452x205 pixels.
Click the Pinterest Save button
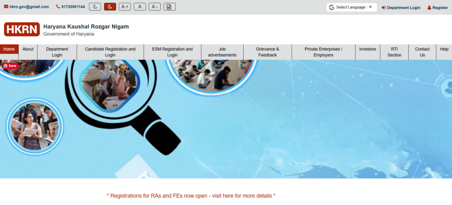[10, 66]
